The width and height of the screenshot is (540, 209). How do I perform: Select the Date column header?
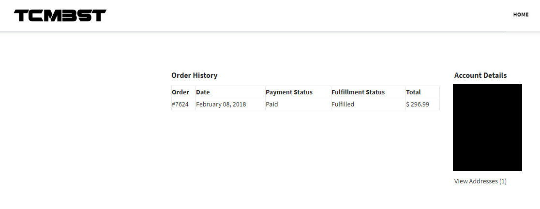[x=203, y=92]
